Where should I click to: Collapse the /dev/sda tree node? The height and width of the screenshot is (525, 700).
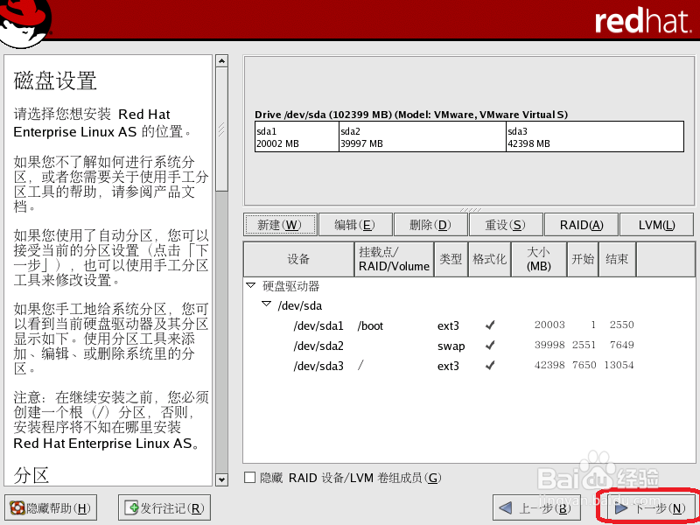267,304
